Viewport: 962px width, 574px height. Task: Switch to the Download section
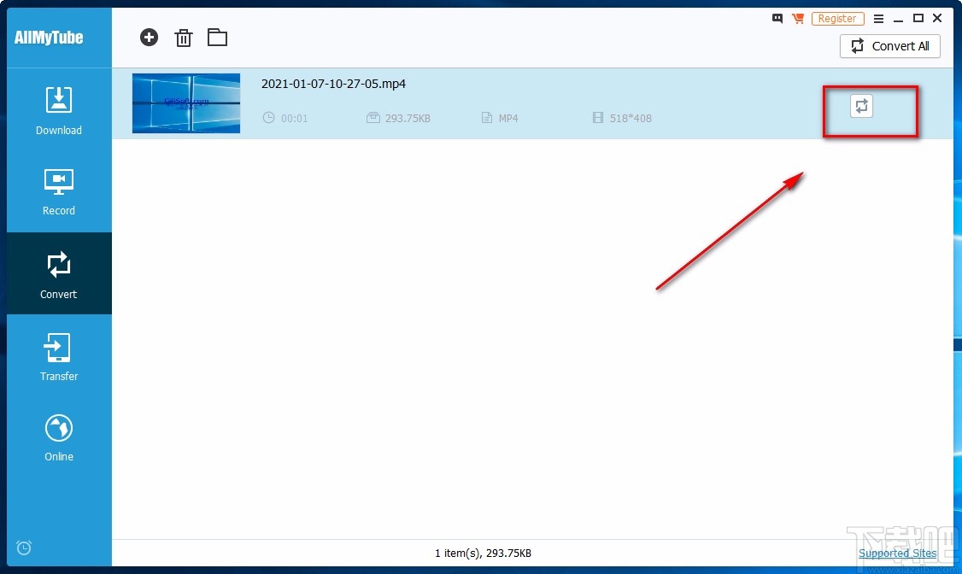[x=59, y=111]
